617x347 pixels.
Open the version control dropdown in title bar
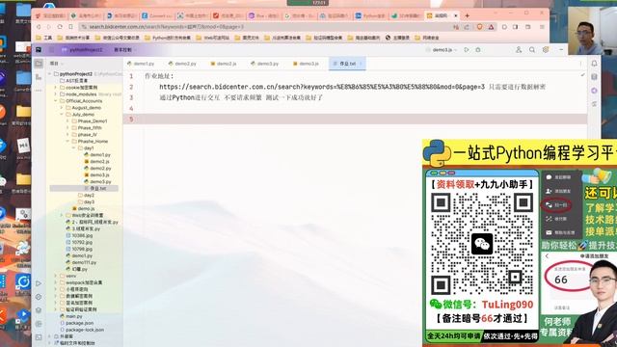125,50
